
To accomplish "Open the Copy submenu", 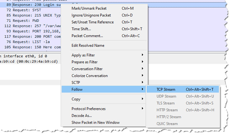I will [x=76, y=99].
